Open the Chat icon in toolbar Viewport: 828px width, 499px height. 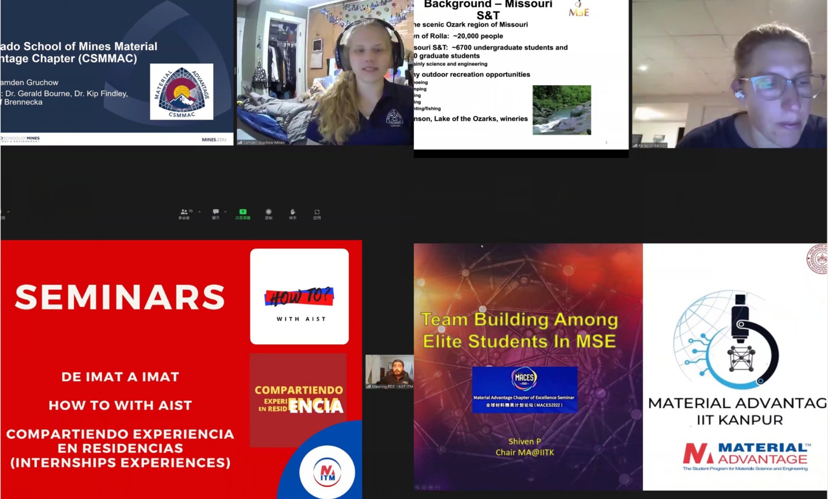pyautogui.click(x=216, y=212)
